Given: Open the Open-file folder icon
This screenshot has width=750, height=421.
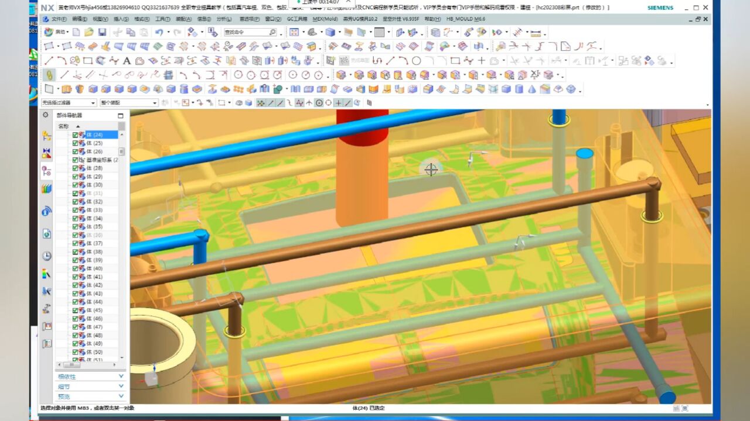Looking at the screenshot, I should [x=89, y=32].
